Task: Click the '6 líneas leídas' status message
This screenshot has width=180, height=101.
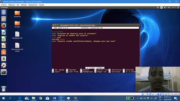Action: coord(95,68)
